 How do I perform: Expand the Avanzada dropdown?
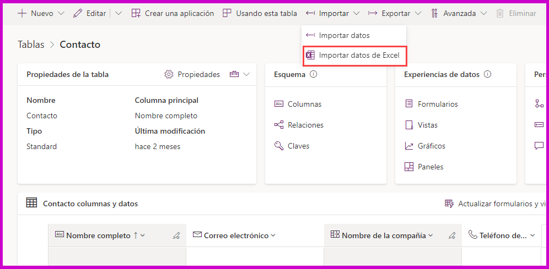coord(483,13)
